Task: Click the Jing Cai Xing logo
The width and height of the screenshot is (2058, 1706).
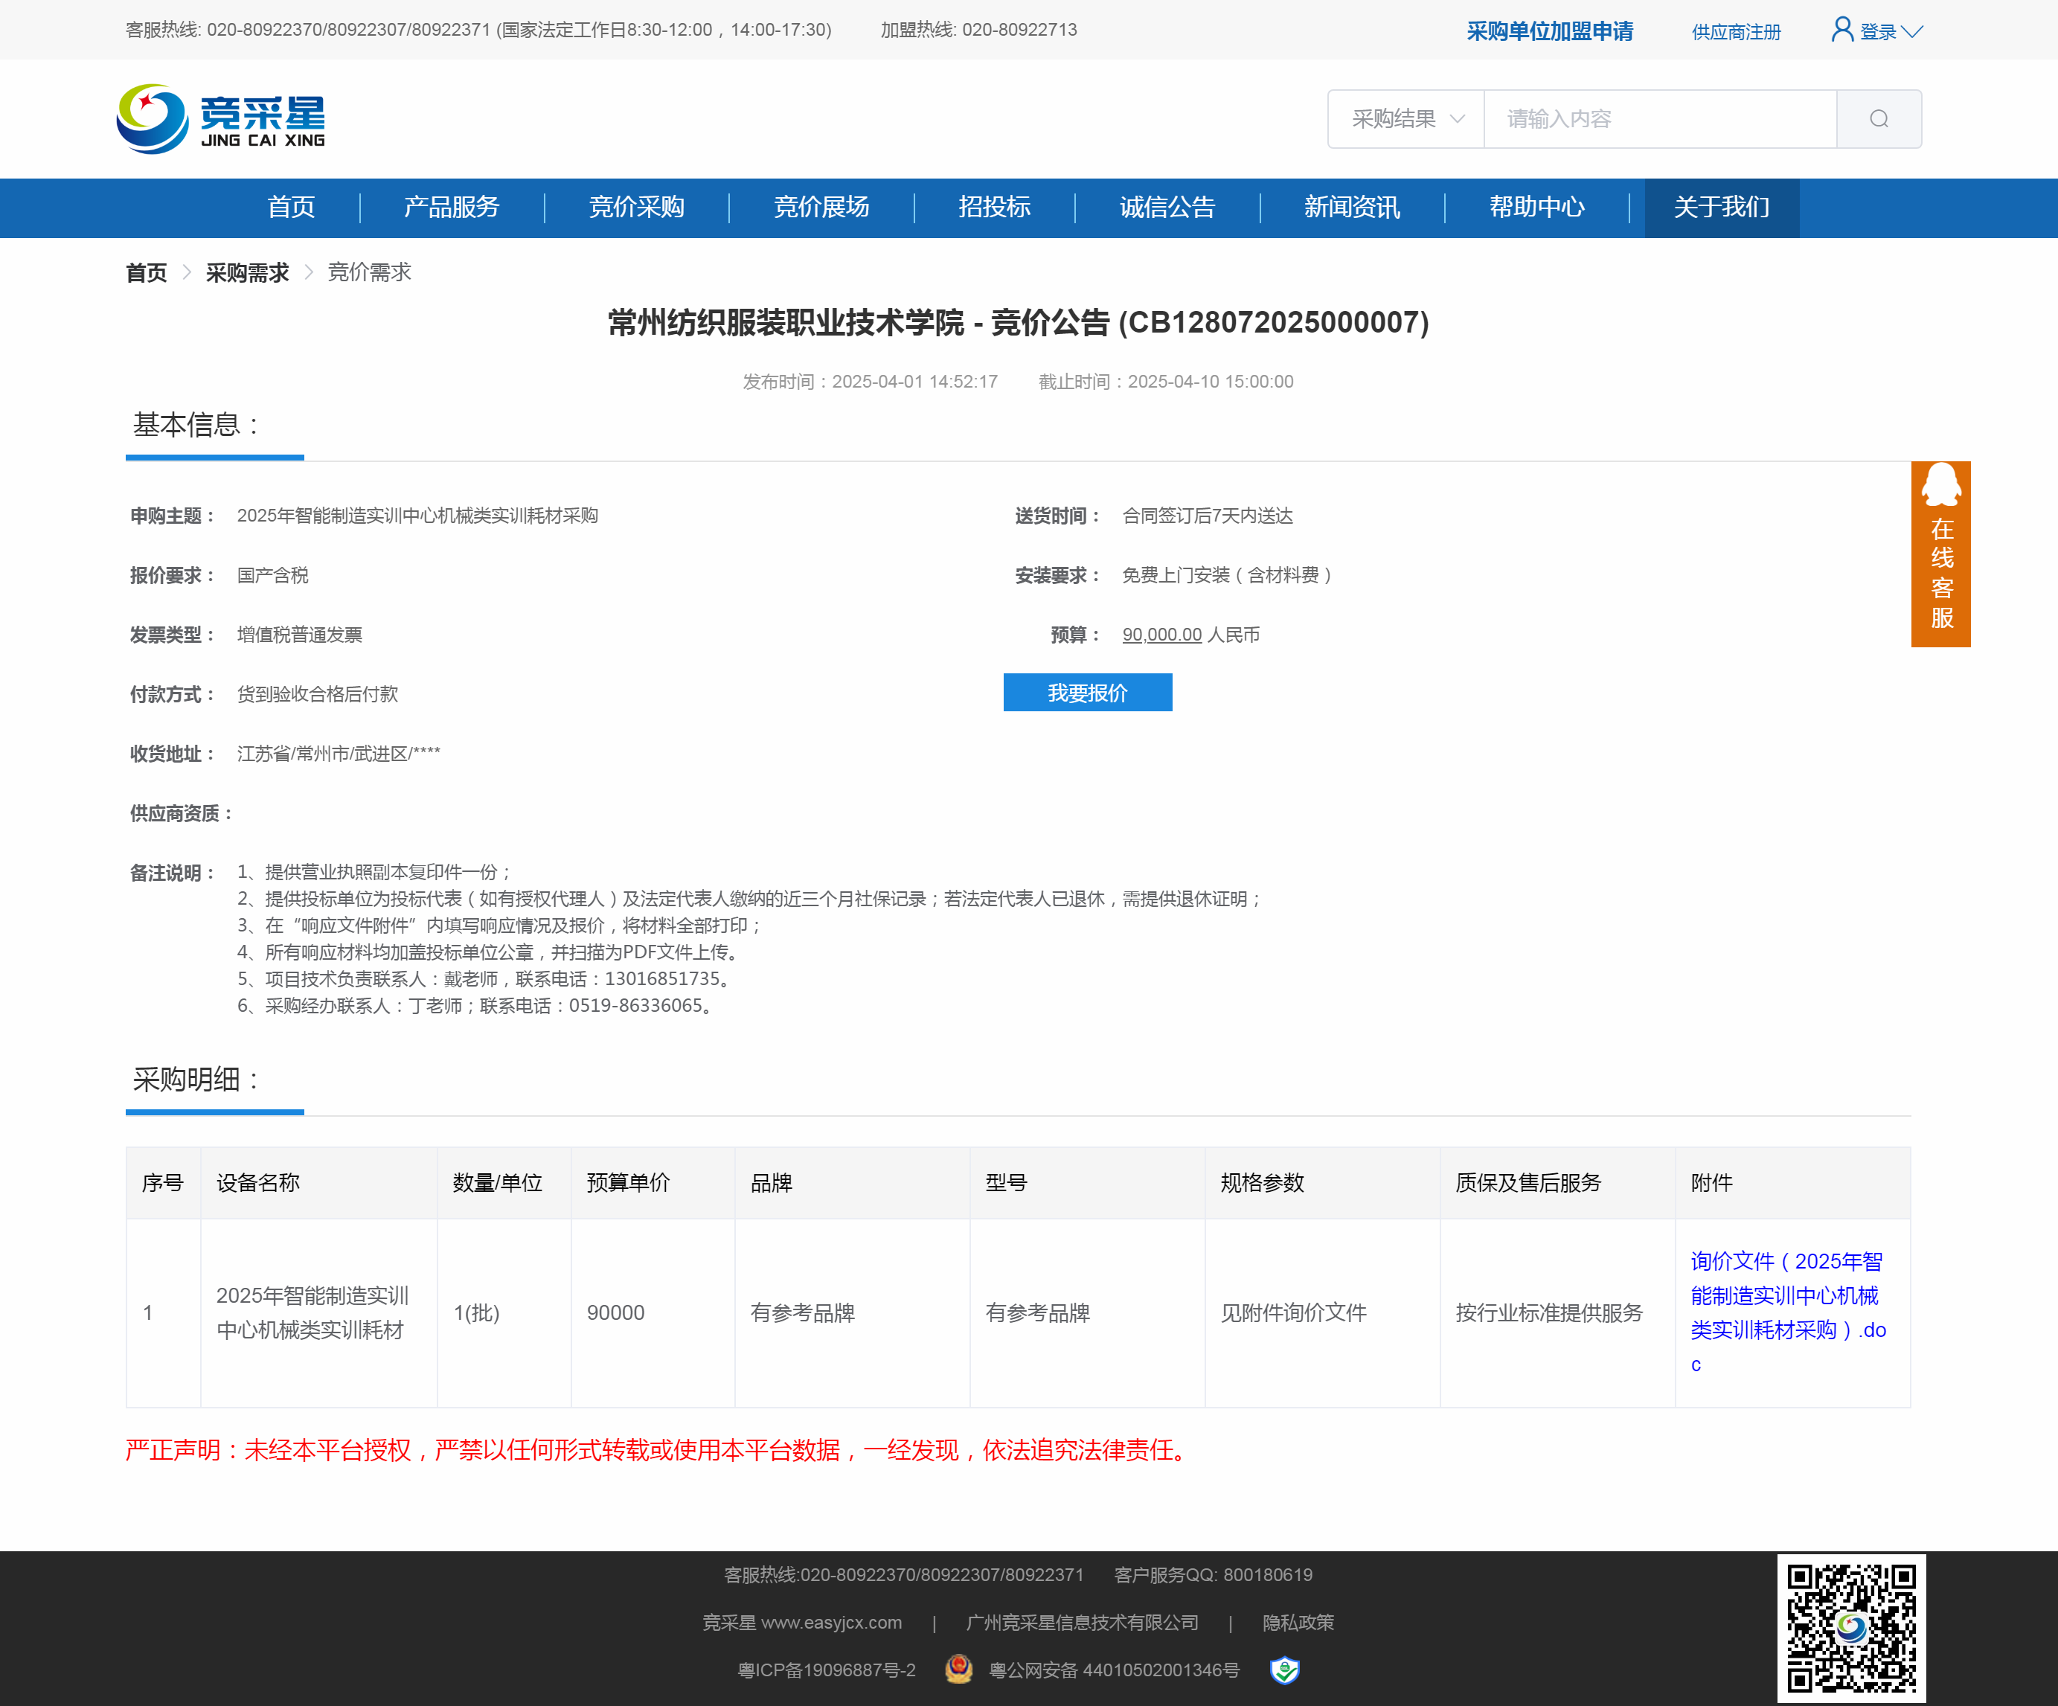Action: pos(222,118)
